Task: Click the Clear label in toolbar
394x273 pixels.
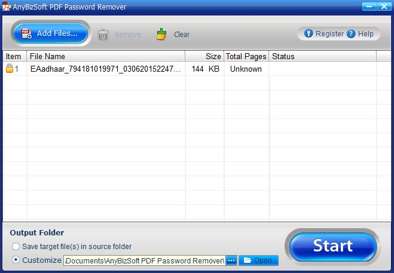Action: 182,35
